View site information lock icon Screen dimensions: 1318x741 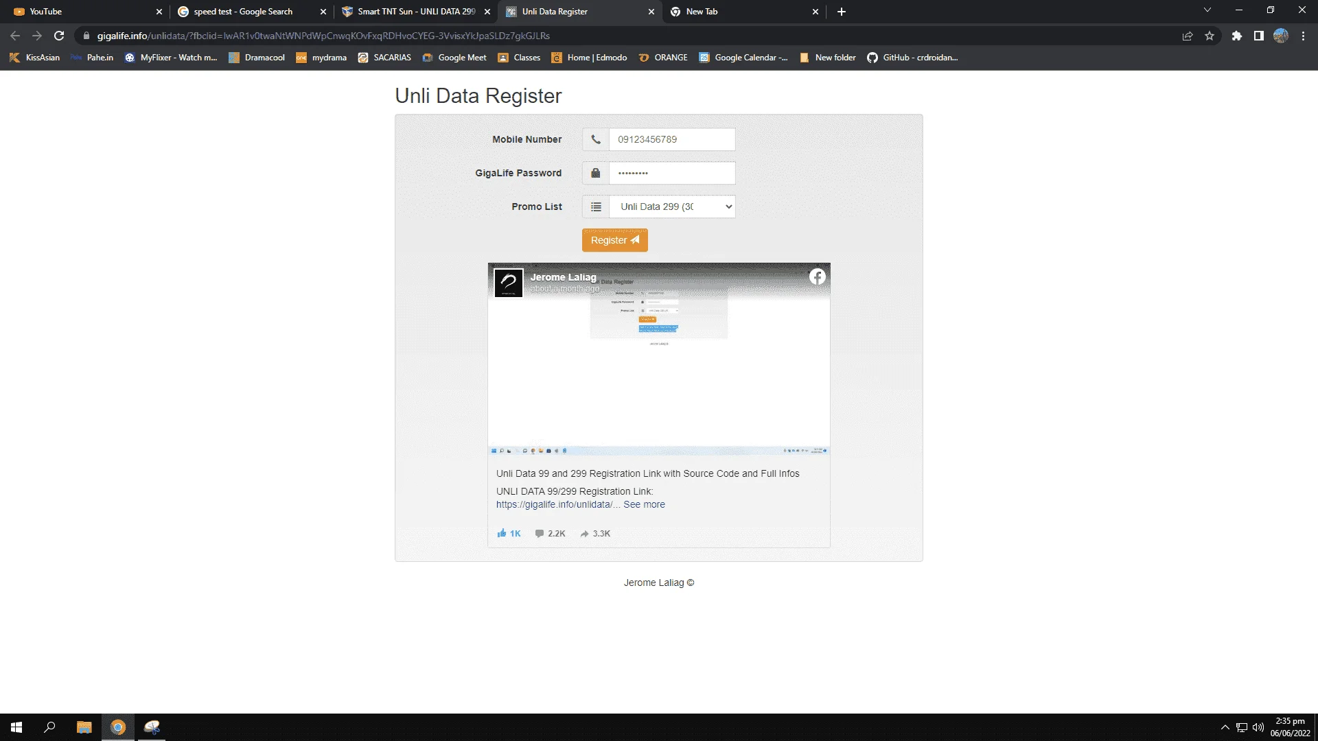click(86, 36)
